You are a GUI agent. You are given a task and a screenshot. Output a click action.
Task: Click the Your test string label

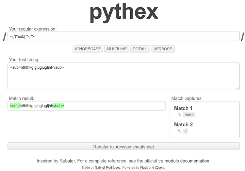click(24, 59)
